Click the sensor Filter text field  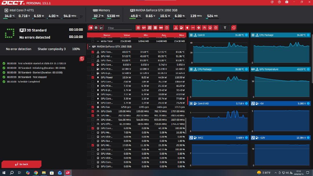tap(119, 28)
